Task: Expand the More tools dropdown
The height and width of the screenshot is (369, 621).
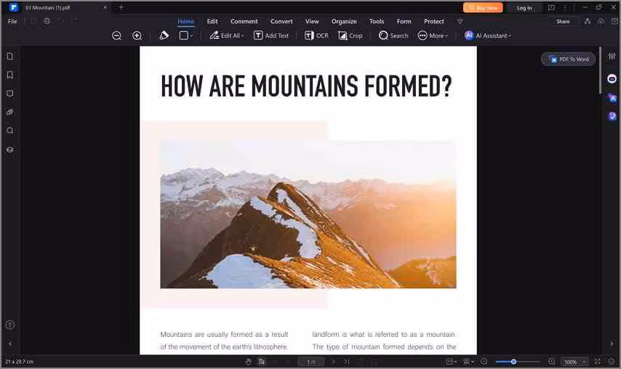Action: coord(433,36)
